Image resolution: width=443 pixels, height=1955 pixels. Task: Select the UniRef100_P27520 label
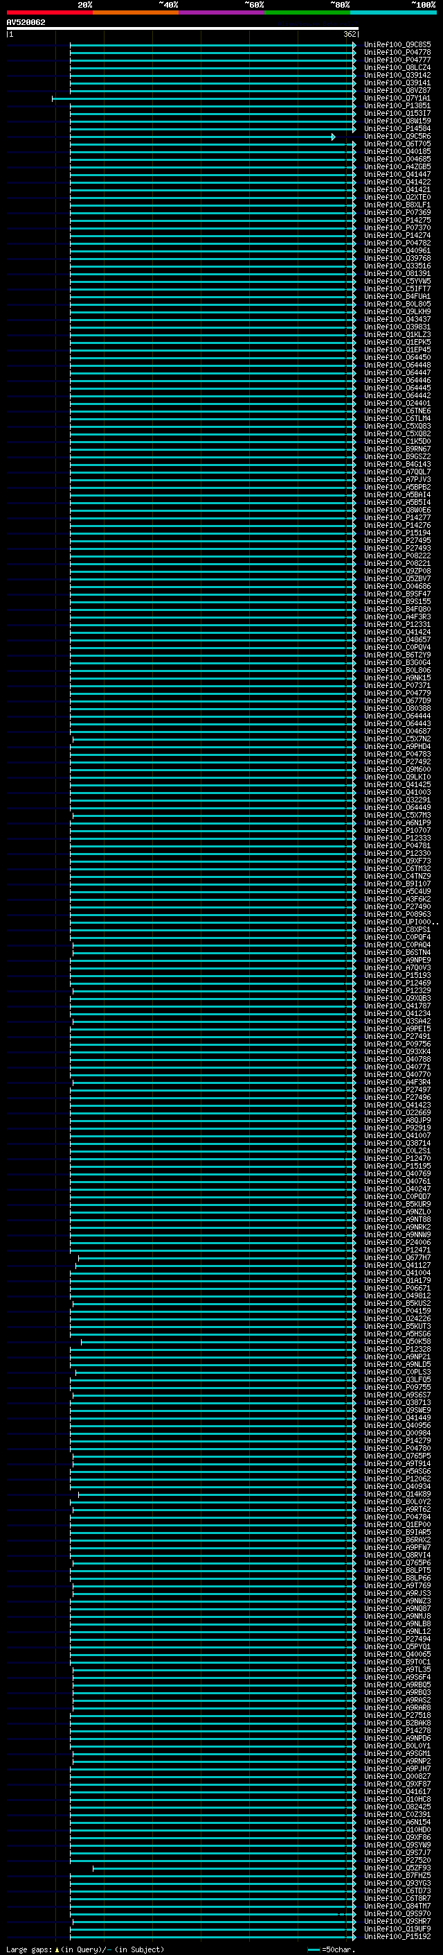pos(397,1860)
